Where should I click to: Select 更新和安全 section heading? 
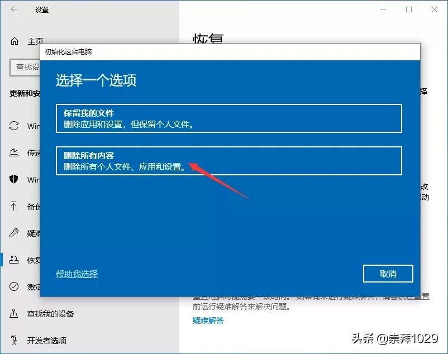(25, 94)
